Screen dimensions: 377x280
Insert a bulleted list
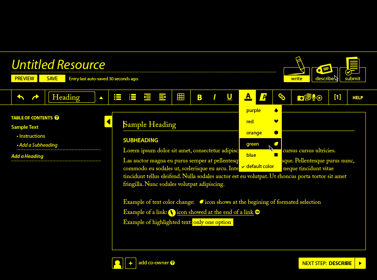[x=118, y=97]
